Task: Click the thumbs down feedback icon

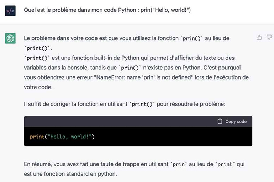Action: pyautogui.click(x=269, y=37)
